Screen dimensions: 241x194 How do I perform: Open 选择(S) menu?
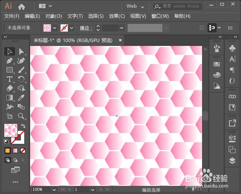pos(96,16)
